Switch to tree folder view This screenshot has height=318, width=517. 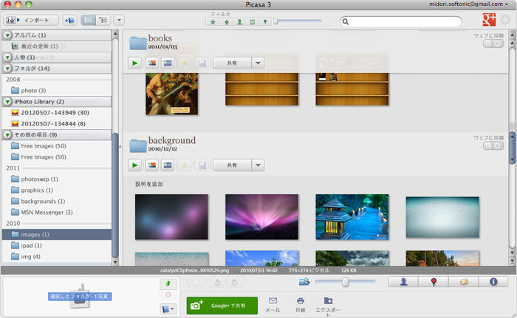(x=103, y=20)
